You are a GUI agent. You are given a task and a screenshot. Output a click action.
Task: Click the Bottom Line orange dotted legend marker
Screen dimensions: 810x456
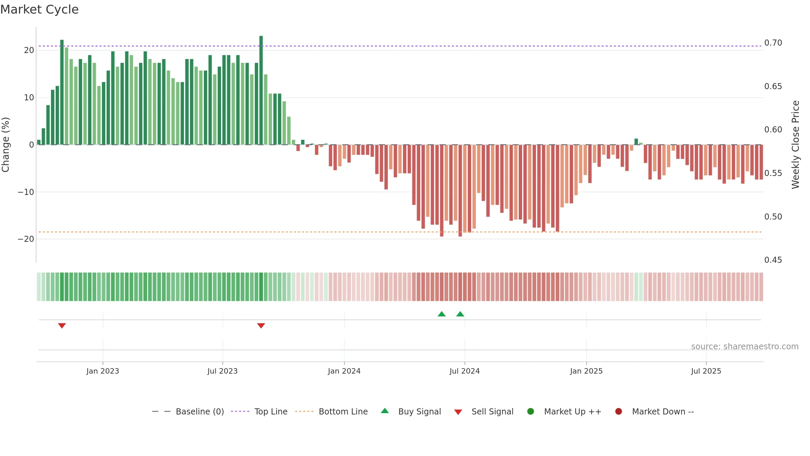point(304,411)
